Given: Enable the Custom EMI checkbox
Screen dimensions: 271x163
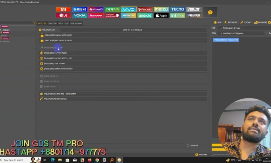Looking at the screenshot, I should (188, 145).
